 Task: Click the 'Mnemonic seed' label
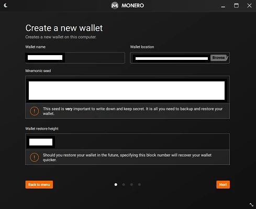tap(38, 71)
